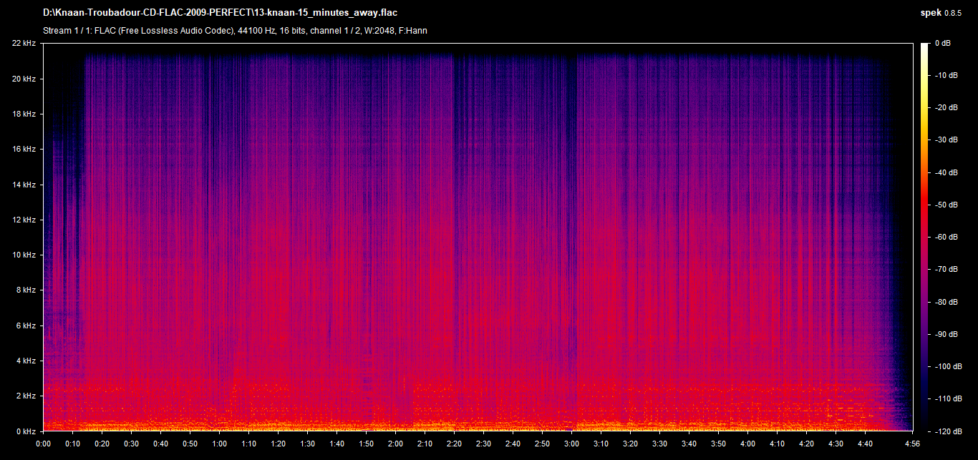
Task: Click the 0 kHz frequency axis label
Action: click(26, 431)
